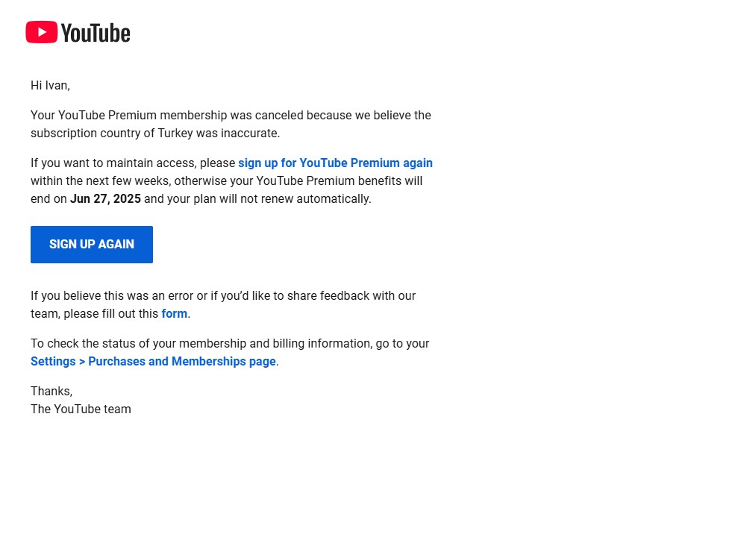Click the Thanks closing line
Image resolution: width=738 pixels, height=540 pixels.
[x=51, y=392]
